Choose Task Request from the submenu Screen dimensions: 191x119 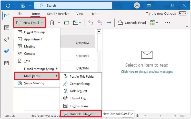[81, 91]
